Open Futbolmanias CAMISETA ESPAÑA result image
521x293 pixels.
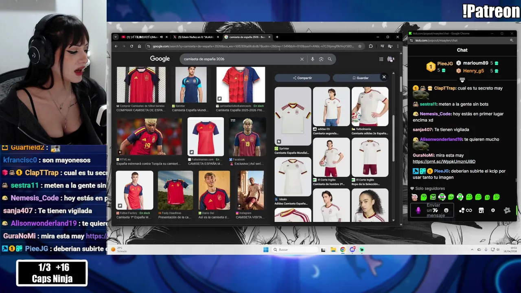point(206,136)
